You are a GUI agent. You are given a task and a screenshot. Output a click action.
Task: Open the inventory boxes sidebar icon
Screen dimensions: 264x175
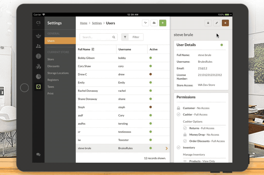(38, 67)
